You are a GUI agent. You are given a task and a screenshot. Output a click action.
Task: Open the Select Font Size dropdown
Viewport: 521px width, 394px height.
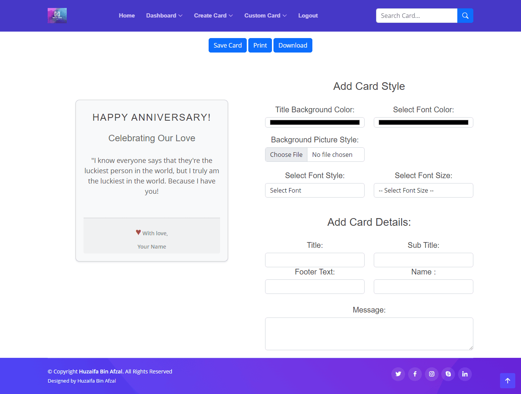click(423, 190)
